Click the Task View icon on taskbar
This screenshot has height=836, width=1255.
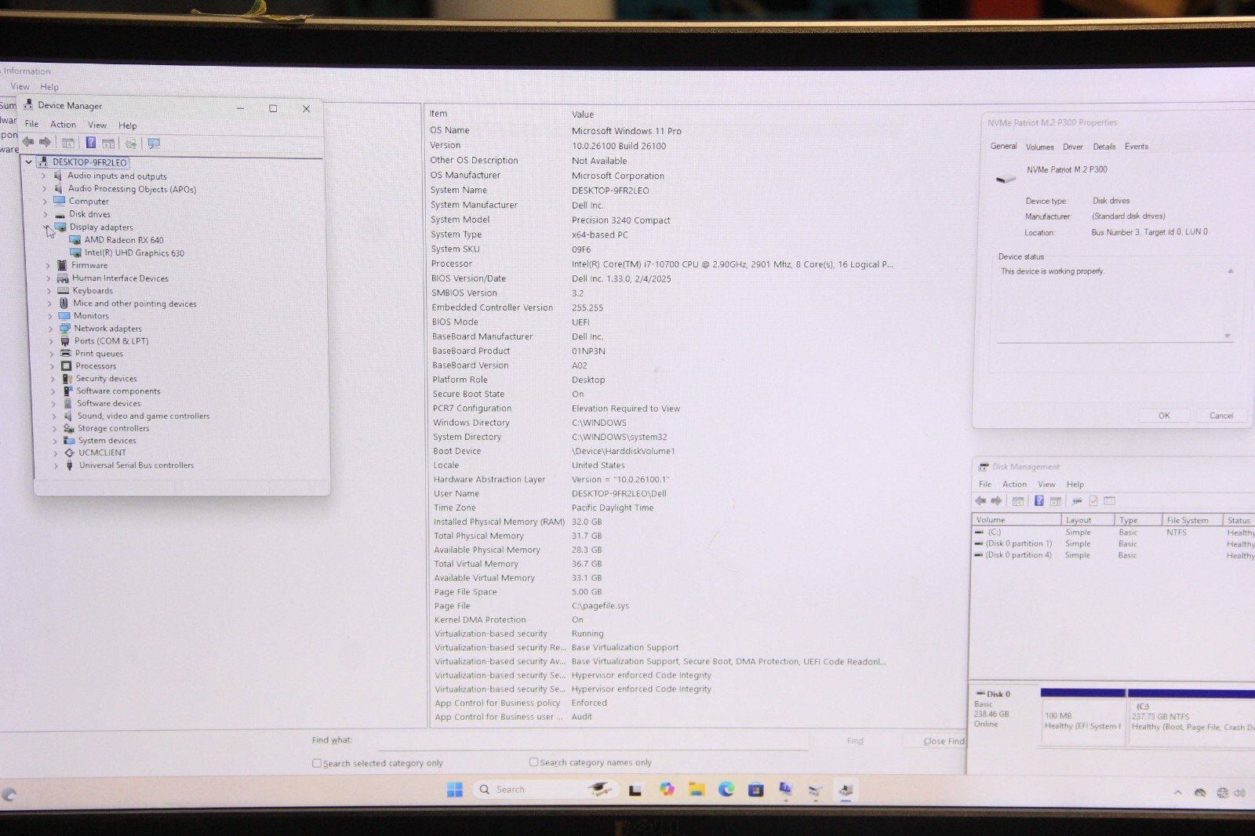click(636, 790)
